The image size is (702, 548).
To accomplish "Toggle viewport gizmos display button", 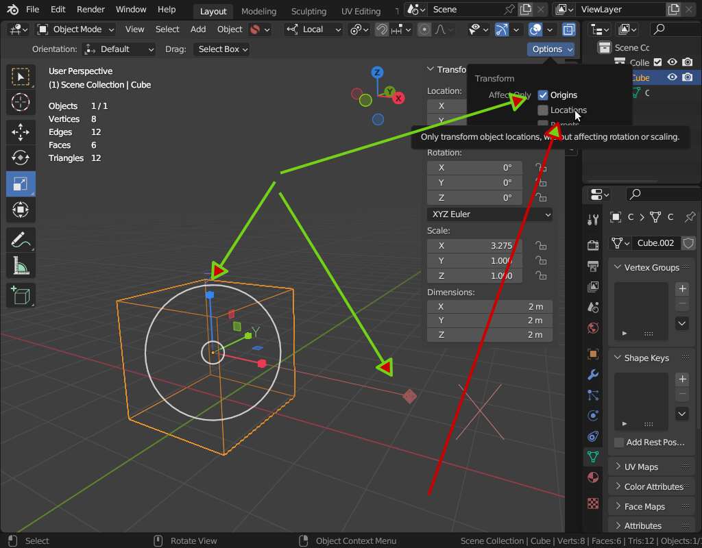I will click(501, 29).
